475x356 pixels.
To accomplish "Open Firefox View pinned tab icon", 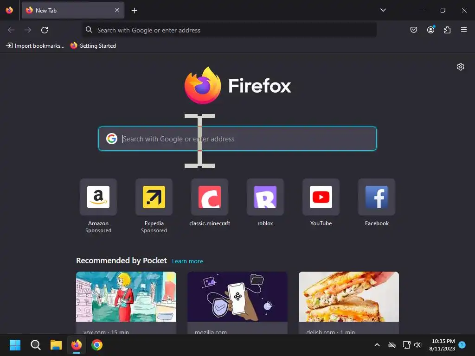I will (9, 10).
